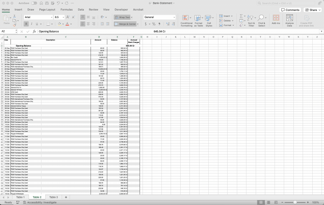Click the Insert cells button
The width and height of the screenshot is (324, 205).
point(226,16)
